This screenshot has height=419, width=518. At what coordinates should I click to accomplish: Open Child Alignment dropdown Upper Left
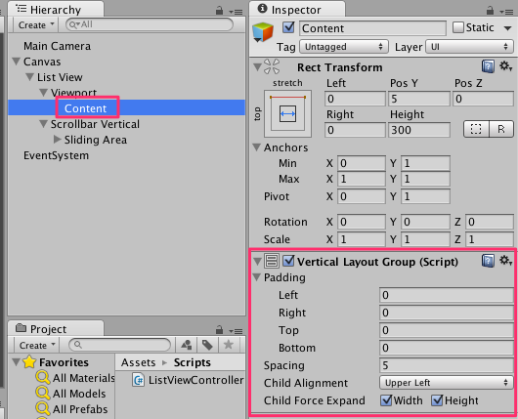point(447,383)
